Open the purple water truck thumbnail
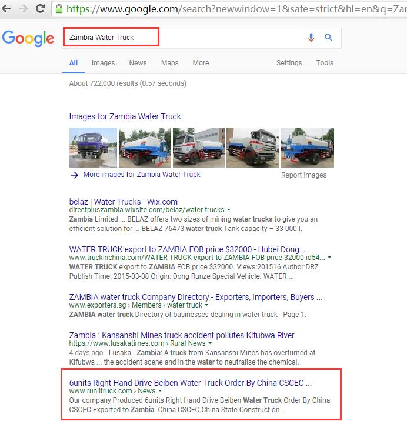This screenshot has height=421, width=407. (93, 148)
